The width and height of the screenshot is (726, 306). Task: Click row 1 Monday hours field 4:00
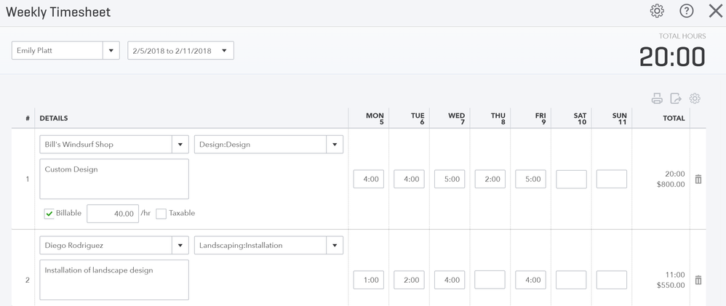369,179
